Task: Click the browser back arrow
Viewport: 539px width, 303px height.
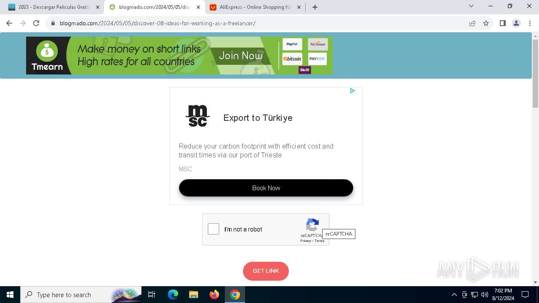Action: (x=9, y=23)
